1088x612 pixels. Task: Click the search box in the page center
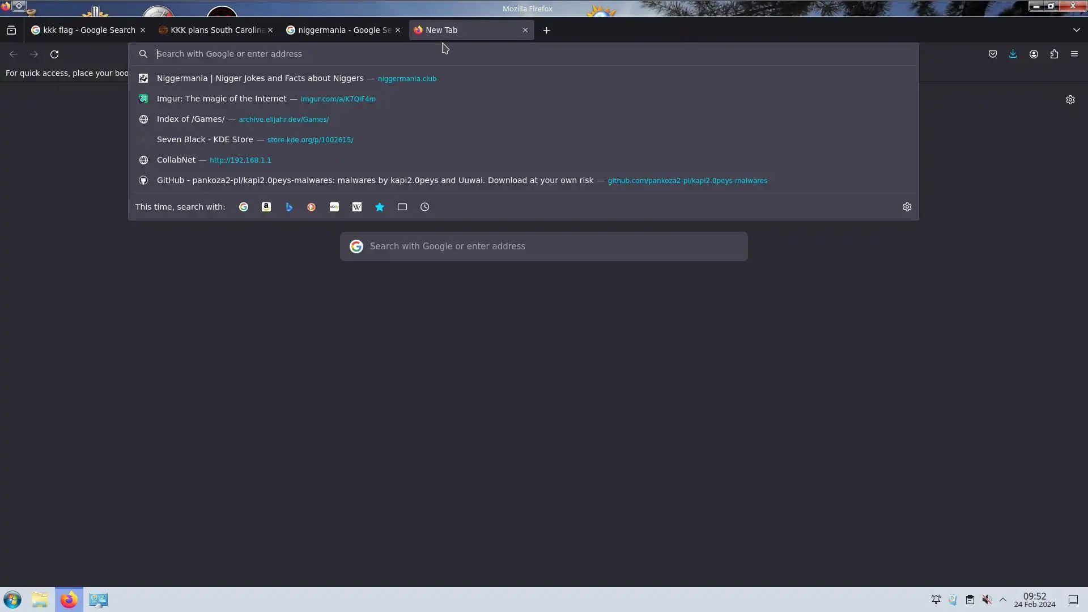(x=544, y=246)
